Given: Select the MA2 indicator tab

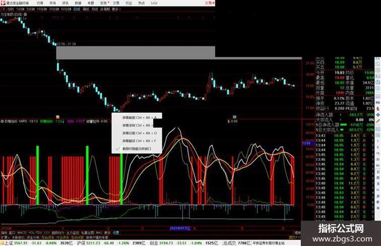Looking at the screenshot, I should point(99,233).
